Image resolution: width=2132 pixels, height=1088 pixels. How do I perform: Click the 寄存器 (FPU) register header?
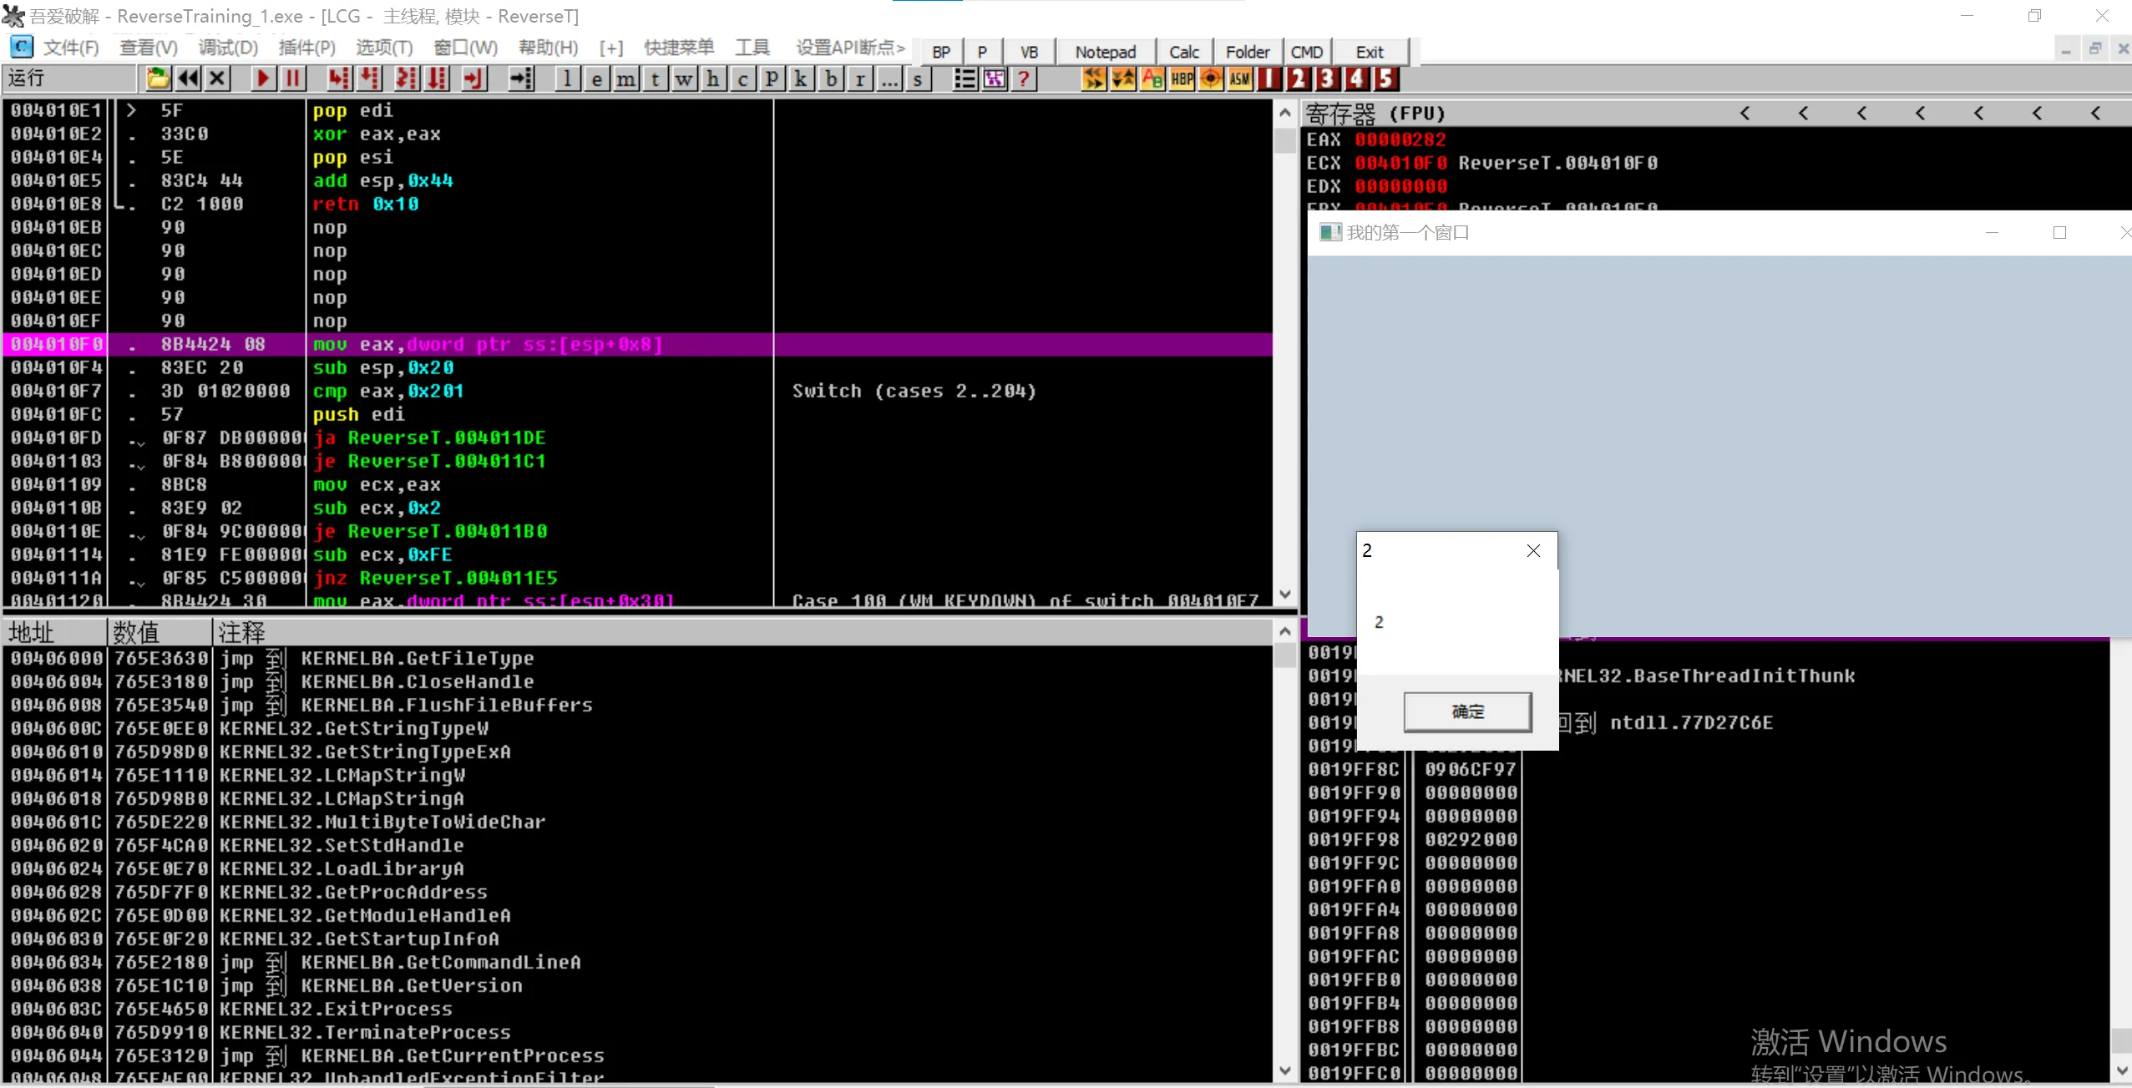coord(1375,113)
